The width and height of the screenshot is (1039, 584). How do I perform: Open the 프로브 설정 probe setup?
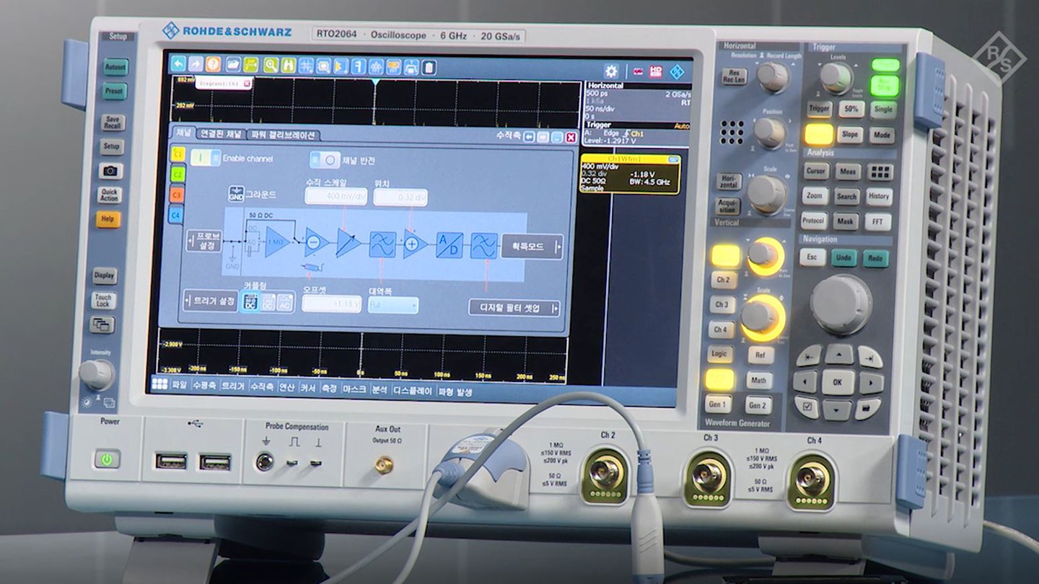pos(204,241)
